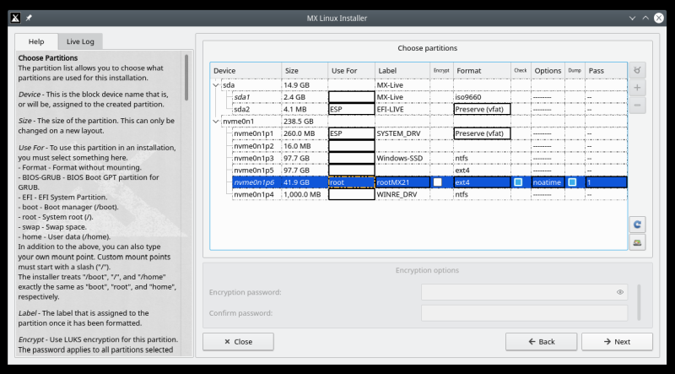675x374 pixels.
Task: Select the sda2 partition row
Action: tap(429, 109)
